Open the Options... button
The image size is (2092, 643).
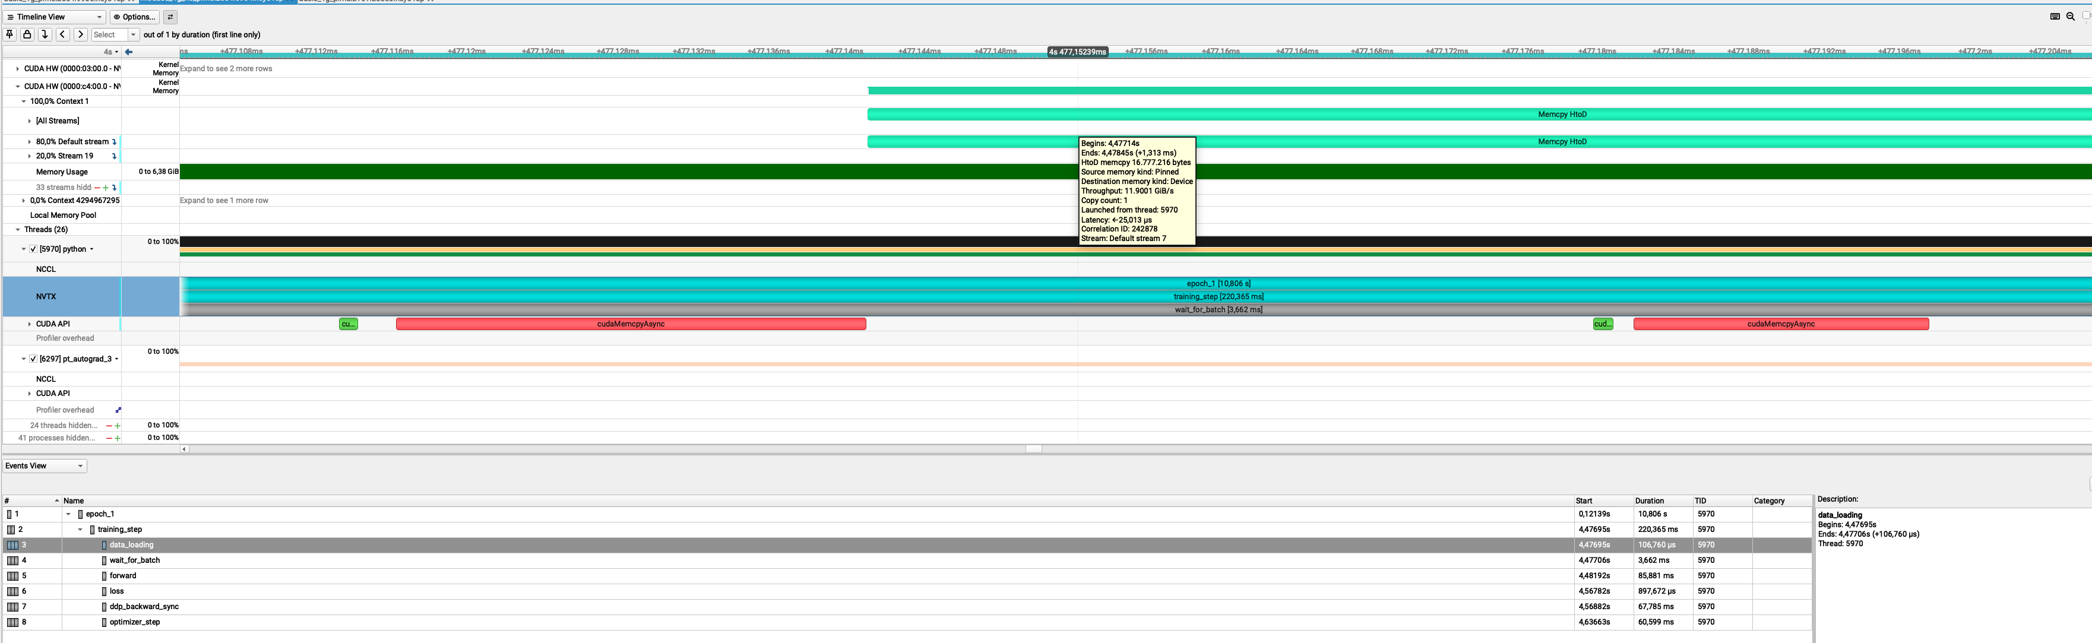coord(134,16)
